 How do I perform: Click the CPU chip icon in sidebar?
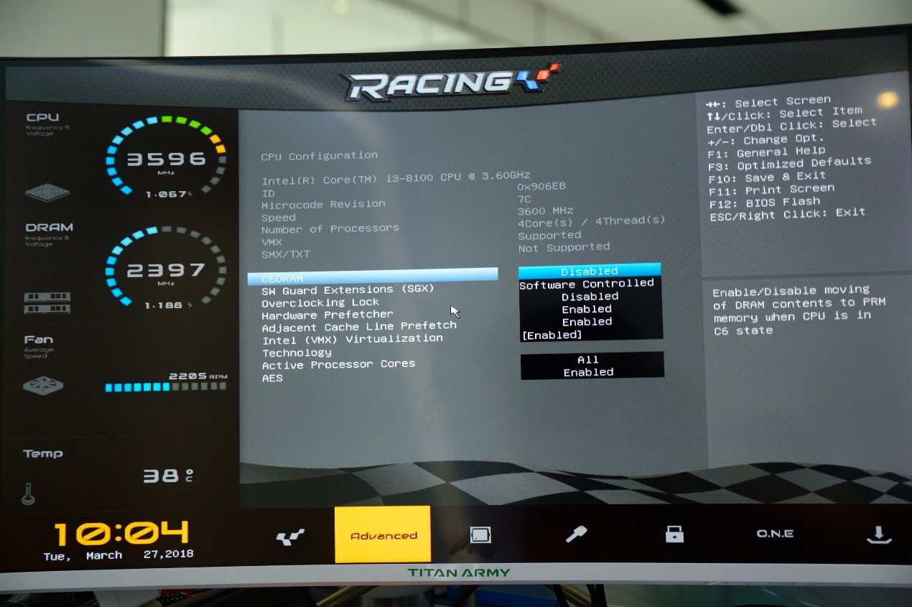pyautogui.click(x=47, y=192)
